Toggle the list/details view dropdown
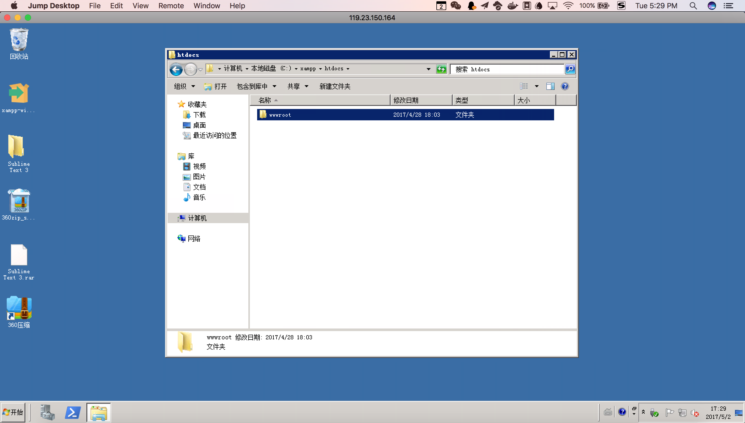The width and height of the screenshot is (745, 423). click(535, 86)
